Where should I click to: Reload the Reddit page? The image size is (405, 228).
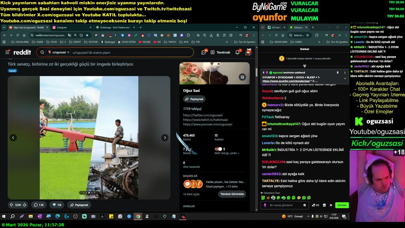click(x=17, y=35)
